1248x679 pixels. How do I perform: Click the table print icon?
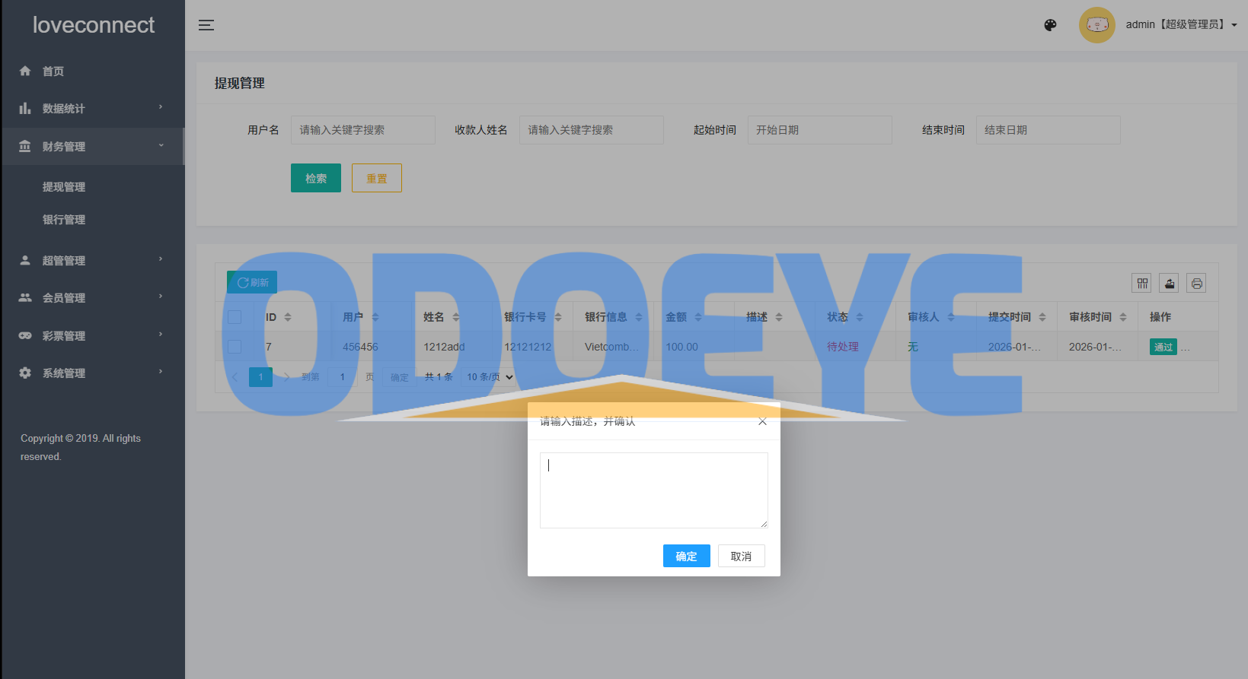click(x=1196, y=284)
